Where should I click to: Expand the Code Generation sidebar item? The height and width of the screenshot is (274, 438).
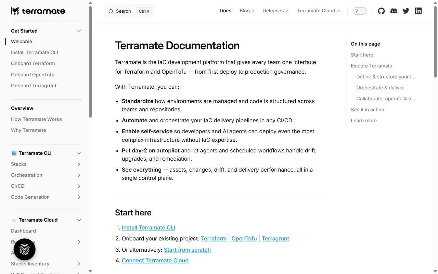point(79,197)
